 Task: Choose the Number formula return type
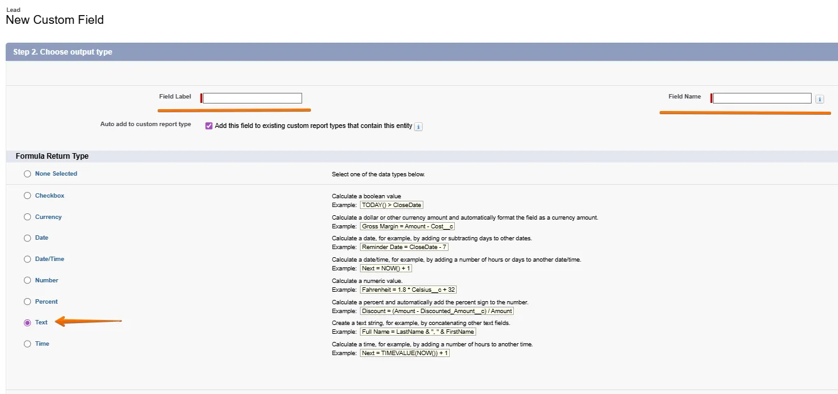(27, 280)
